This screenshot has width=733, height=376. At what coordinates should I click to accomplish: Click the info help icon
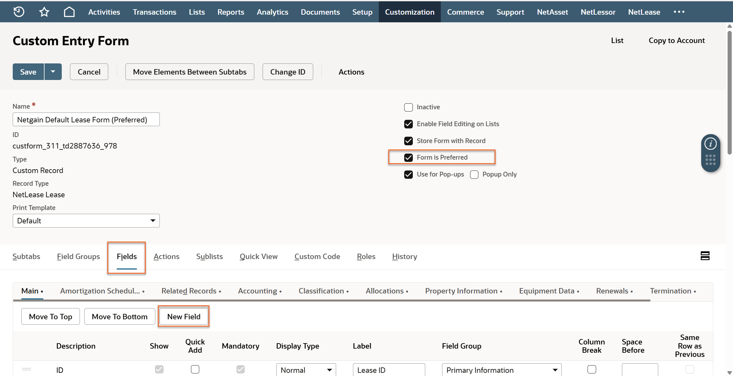point(710,144)
